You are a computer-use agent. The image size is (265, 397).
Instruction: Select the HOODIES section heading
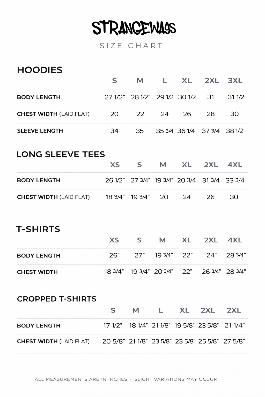point(40,70)
